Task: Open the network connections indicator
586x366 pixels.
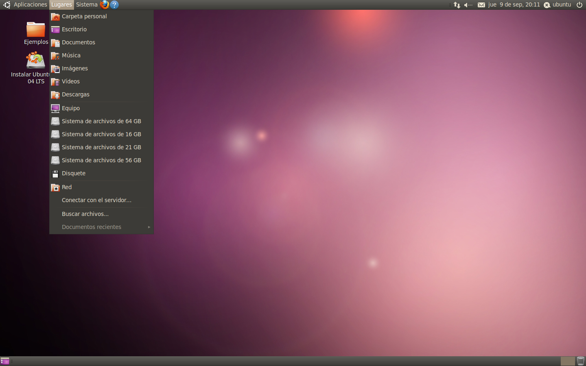Action: click(x=457, y=5)
